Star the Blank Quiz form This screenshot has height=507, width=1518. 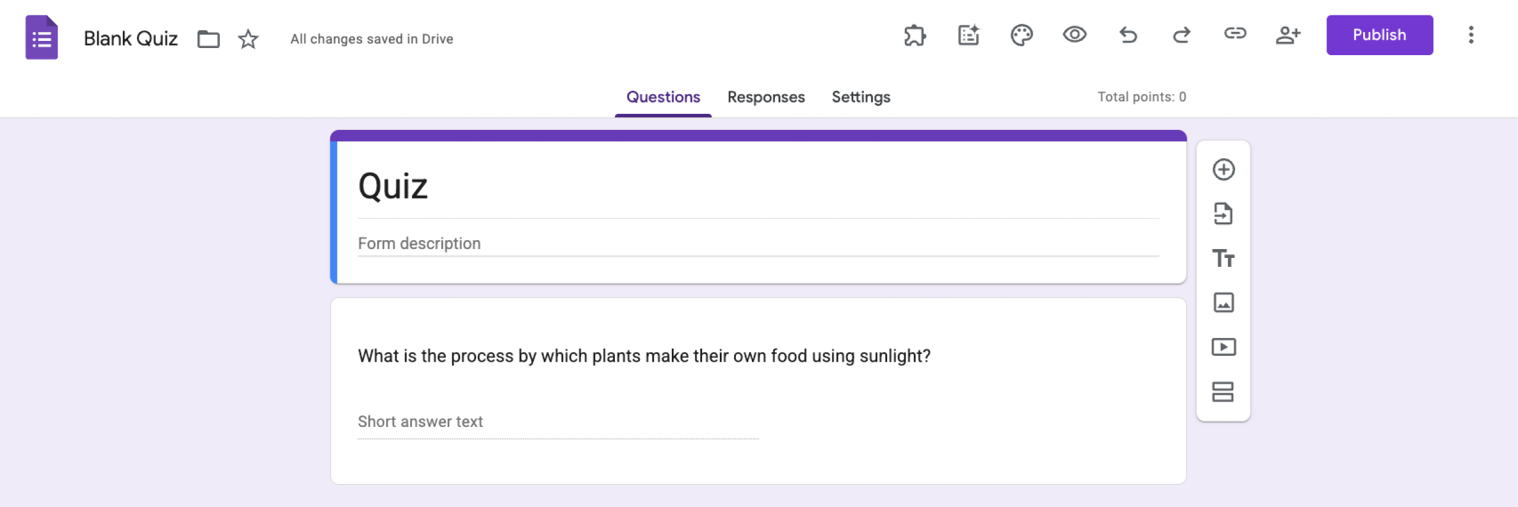coord(247,39)
